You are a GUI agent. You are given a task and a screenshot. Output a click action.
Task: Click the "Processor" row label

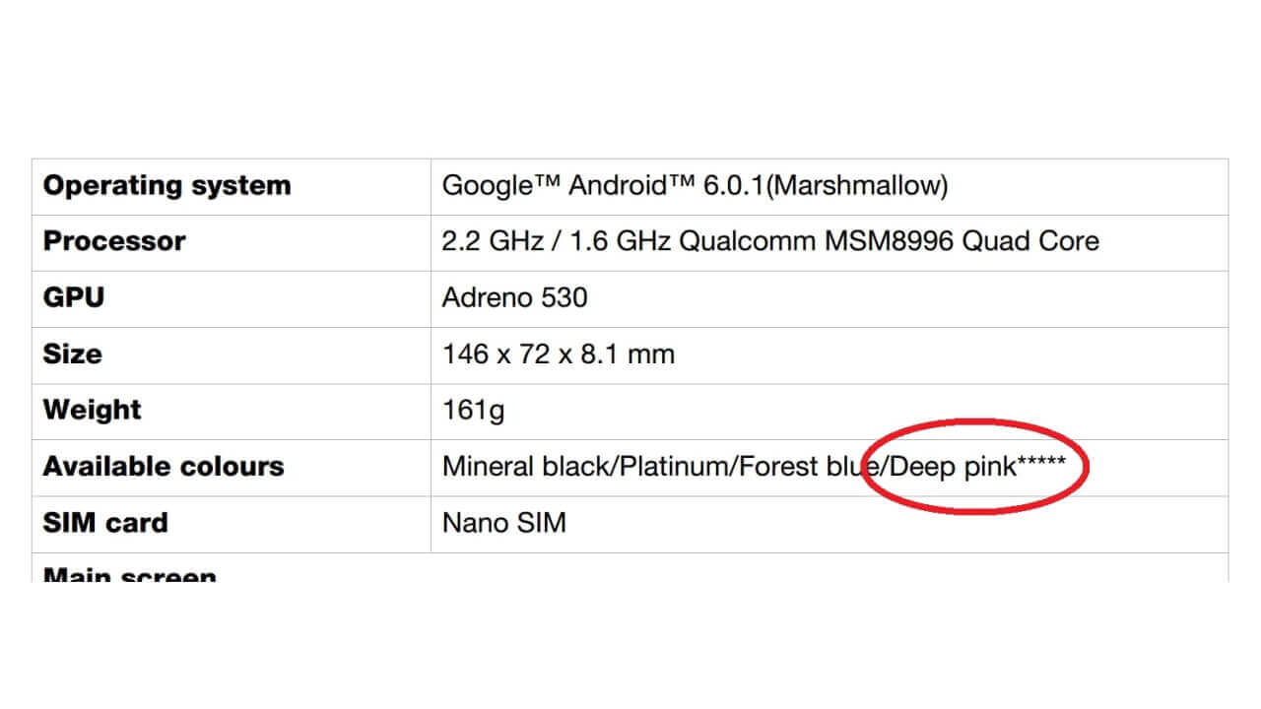114,242
